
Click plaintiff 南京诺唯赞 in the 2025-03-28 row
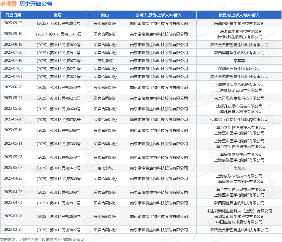tap(159, 216)
